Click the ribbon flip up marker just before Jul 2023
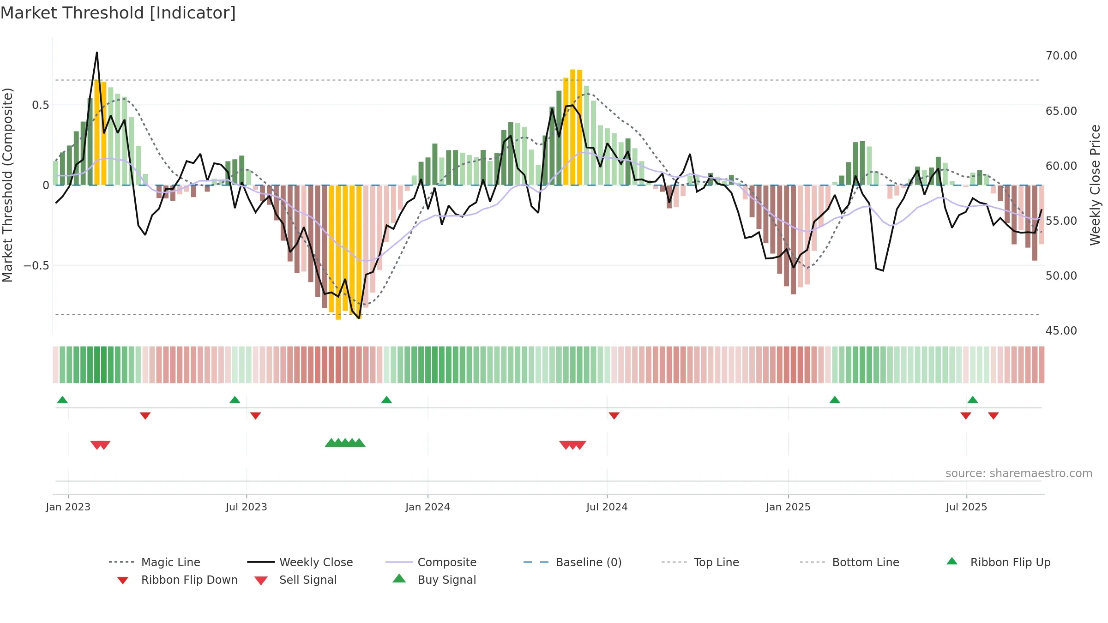This screenshot has width=1108, height=623. tap(235, 400)
